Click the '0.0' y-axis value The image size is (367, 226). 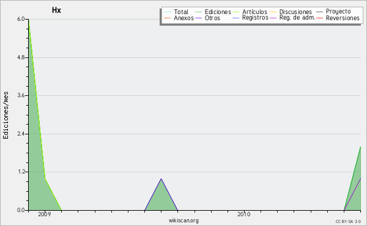(x=21, y=210)
